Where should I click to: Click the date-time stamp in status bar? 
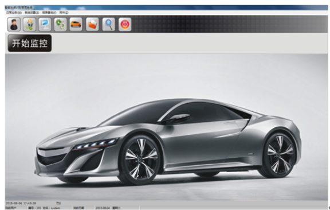pyautogui.click(x=21, y=203)
